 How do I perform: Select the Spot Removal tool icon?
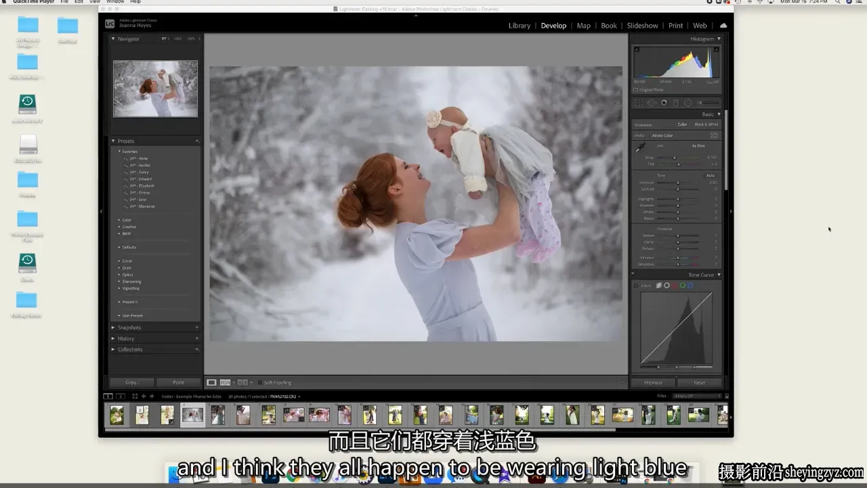click(x=652, y=103)
